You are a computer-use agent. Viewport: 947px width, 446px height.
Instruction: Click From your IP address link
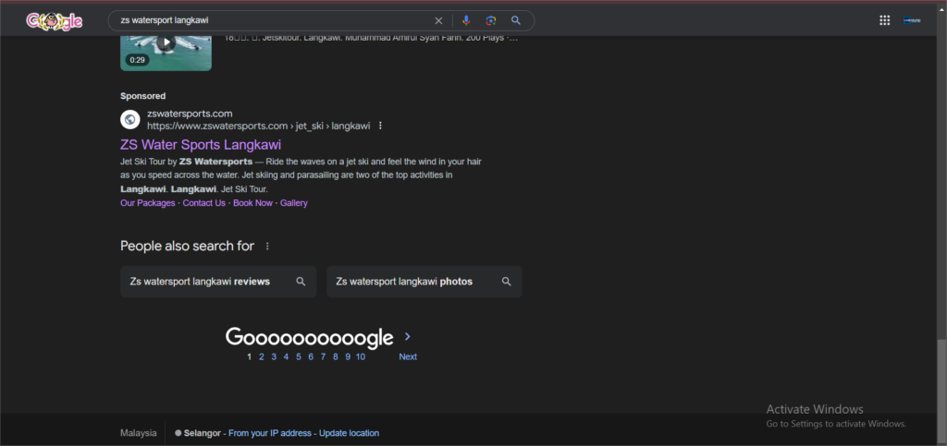[270, 433]
